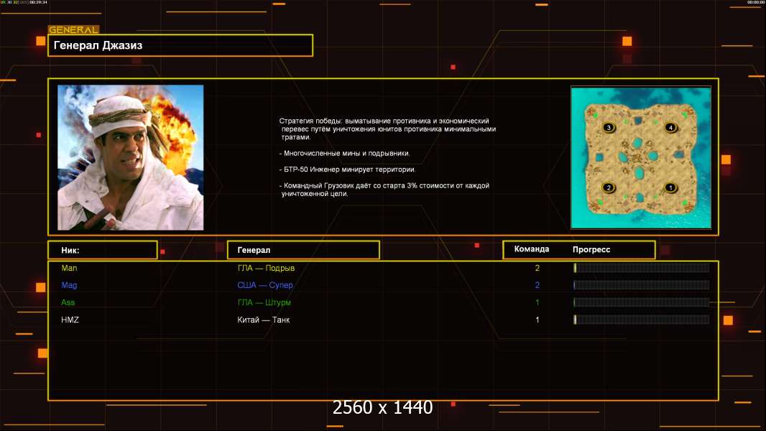Select player nickname Man
766x431 pixels.
[x=69, y=268]
